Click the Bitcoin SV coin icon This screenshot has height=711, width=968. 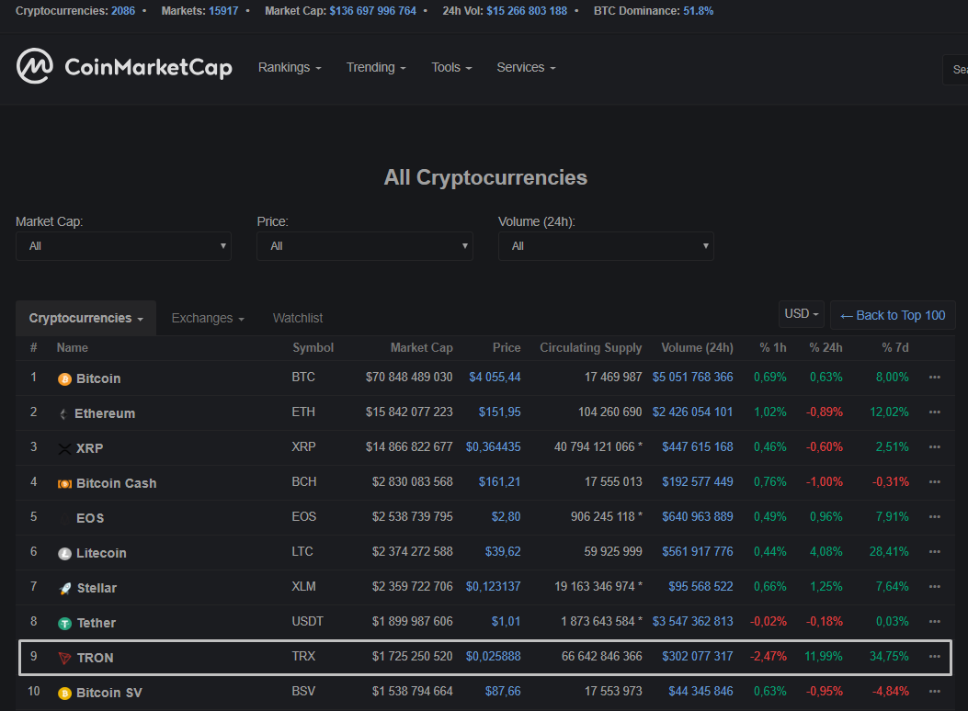coord(63,692)
